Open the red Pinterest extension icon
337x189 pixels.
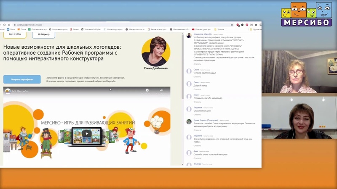click(247, 25)
